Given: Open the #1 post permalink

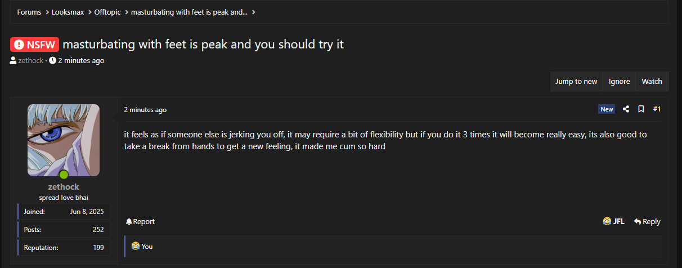Looking at the screenshot, I should [657, 109].
